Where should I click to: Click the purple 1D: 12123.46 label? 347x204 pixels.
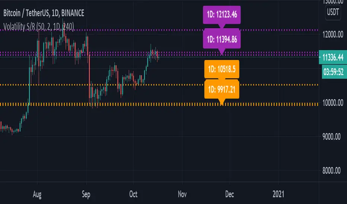coord(222,17)
